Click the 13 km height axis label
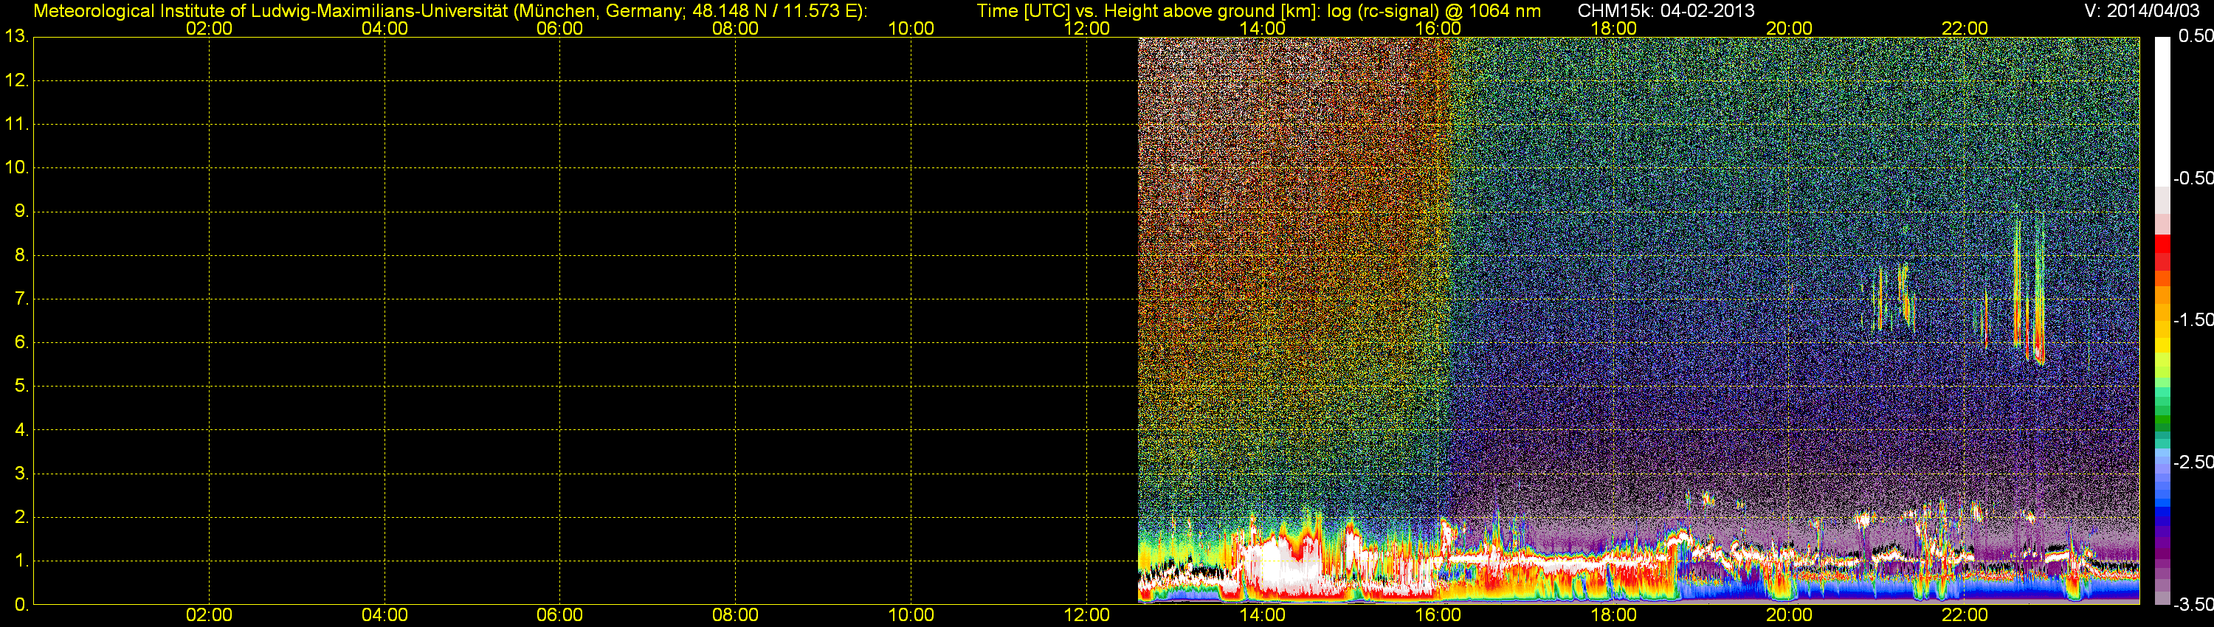 coord(16,37)
